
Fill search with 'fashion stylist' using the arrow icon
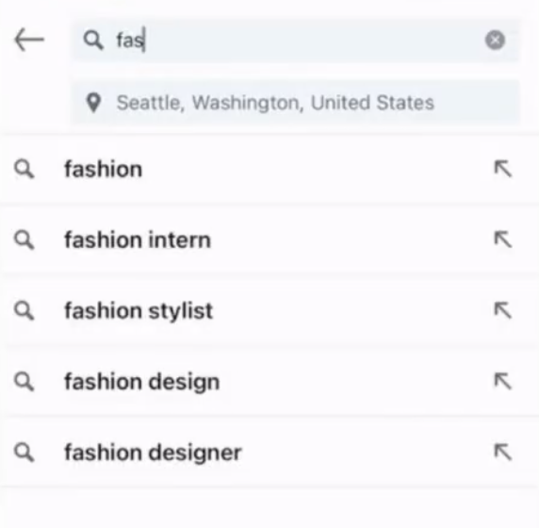(x=503, y=310)
